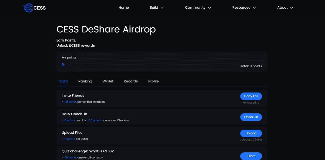Click the 'CESS DeShare Airdrop' heading

pyautogui.click(x=106, y=30)
